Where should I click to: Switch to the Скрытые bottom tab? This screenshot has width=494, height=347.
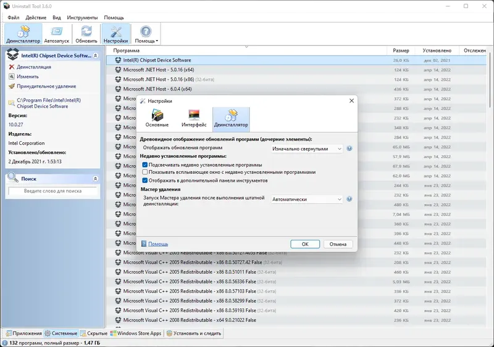94,333
